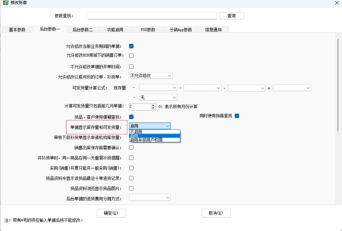The image size is (342, 231).
Task: Click the 查询 button
Action: click(x=232, y=16)
